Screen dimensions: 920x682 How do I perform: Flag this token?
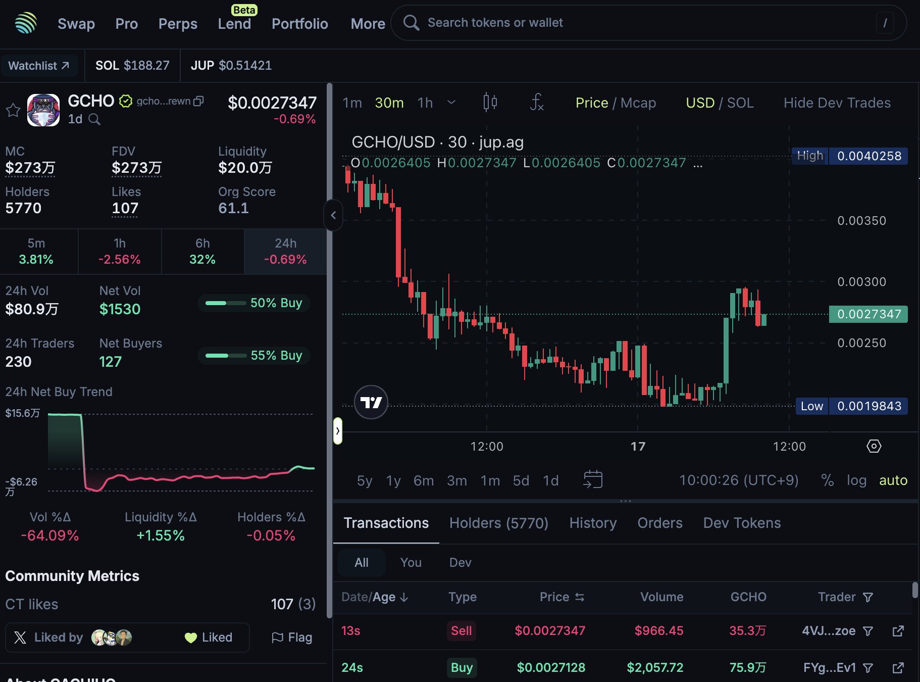coord(292,638)
